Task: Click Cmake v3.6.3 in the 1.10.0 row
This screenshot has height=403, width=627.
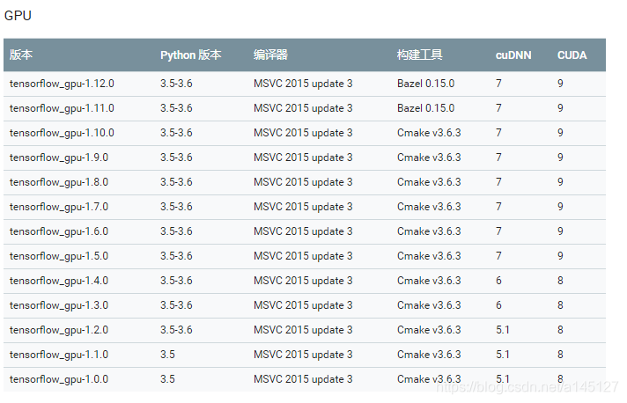Action: click(429, 133)
